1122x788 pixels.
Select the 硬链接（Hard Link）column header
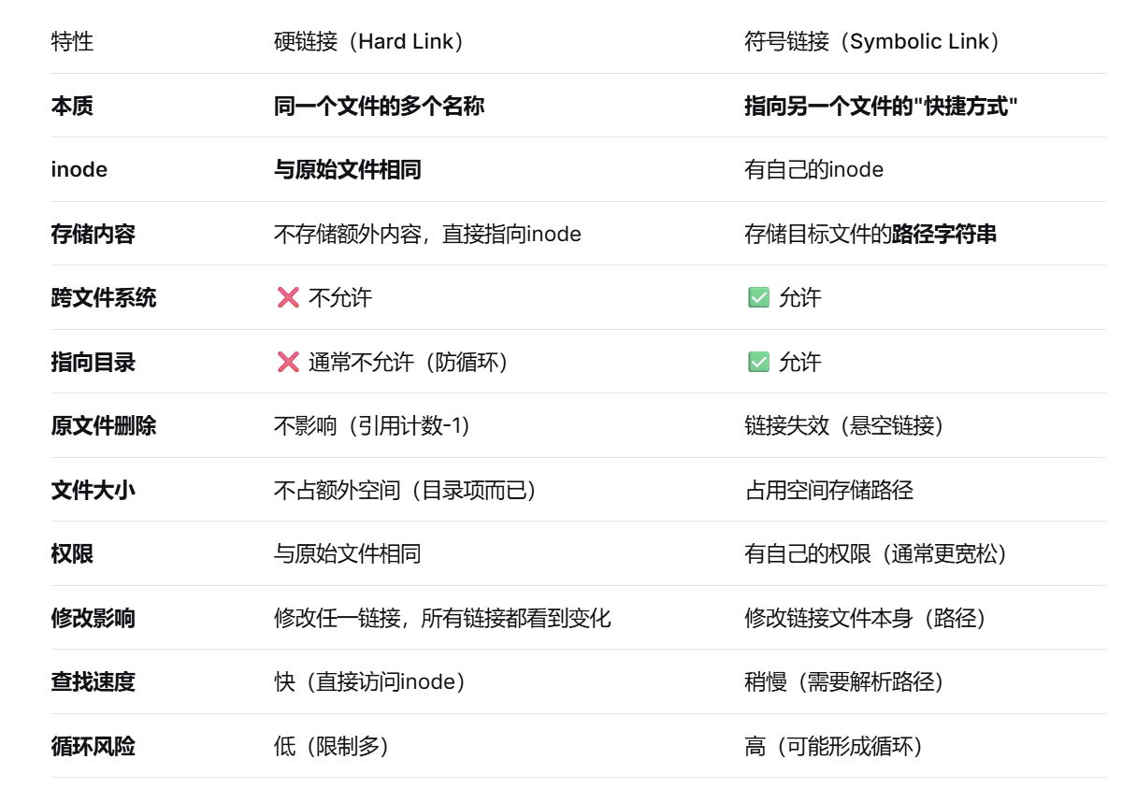coord(369,42)
